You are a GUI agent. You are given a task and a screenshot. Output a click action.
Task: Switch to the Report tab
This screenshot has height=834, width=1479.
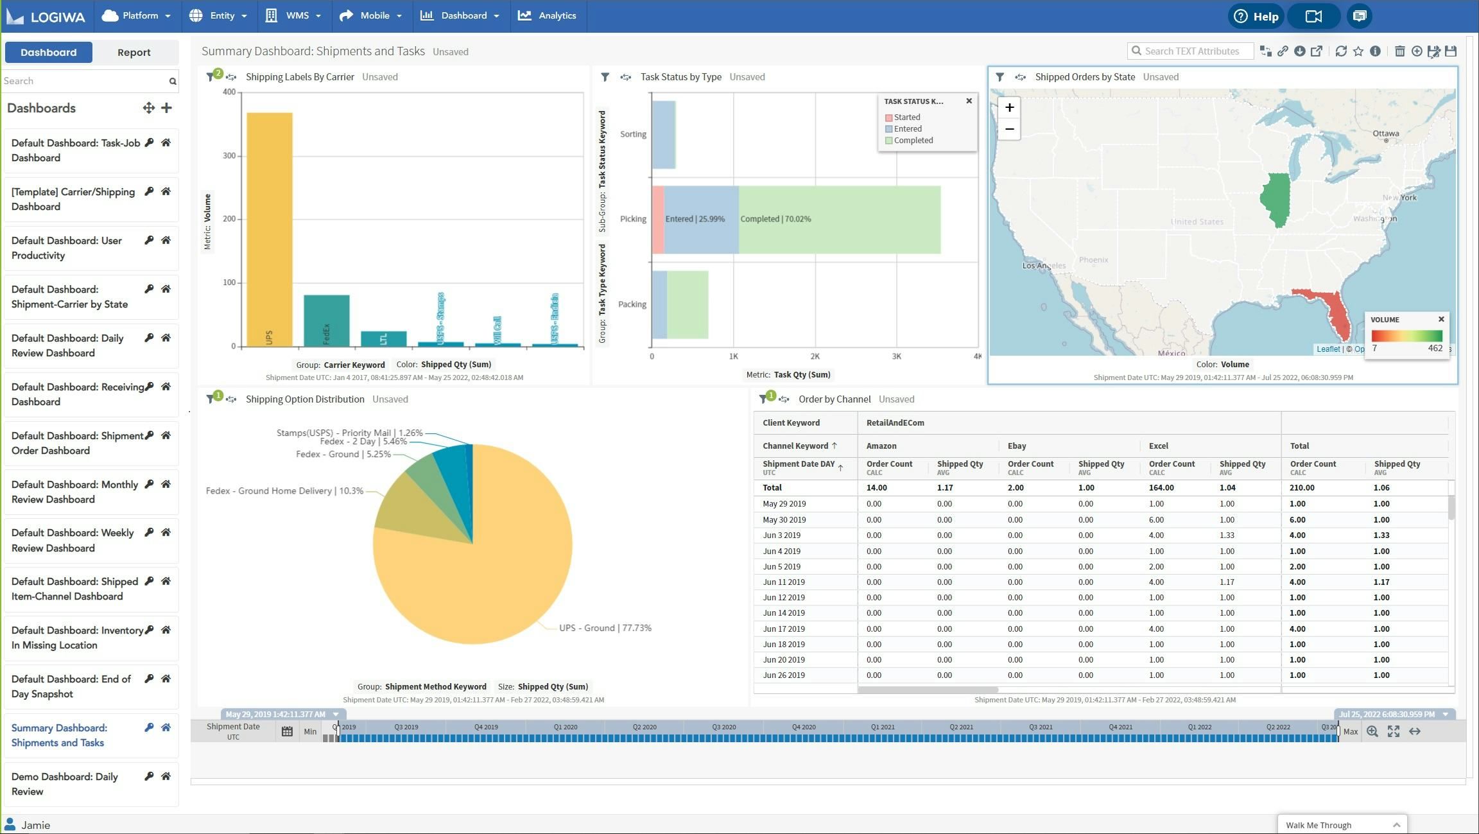(x=134, y=53)
